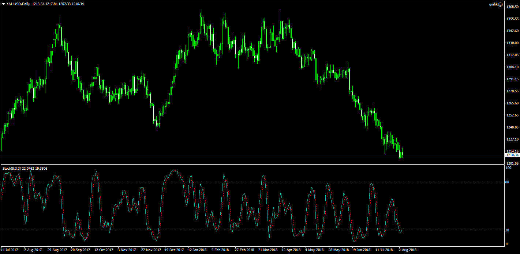Click the XAUUSD,Daily chart title text

18,4
